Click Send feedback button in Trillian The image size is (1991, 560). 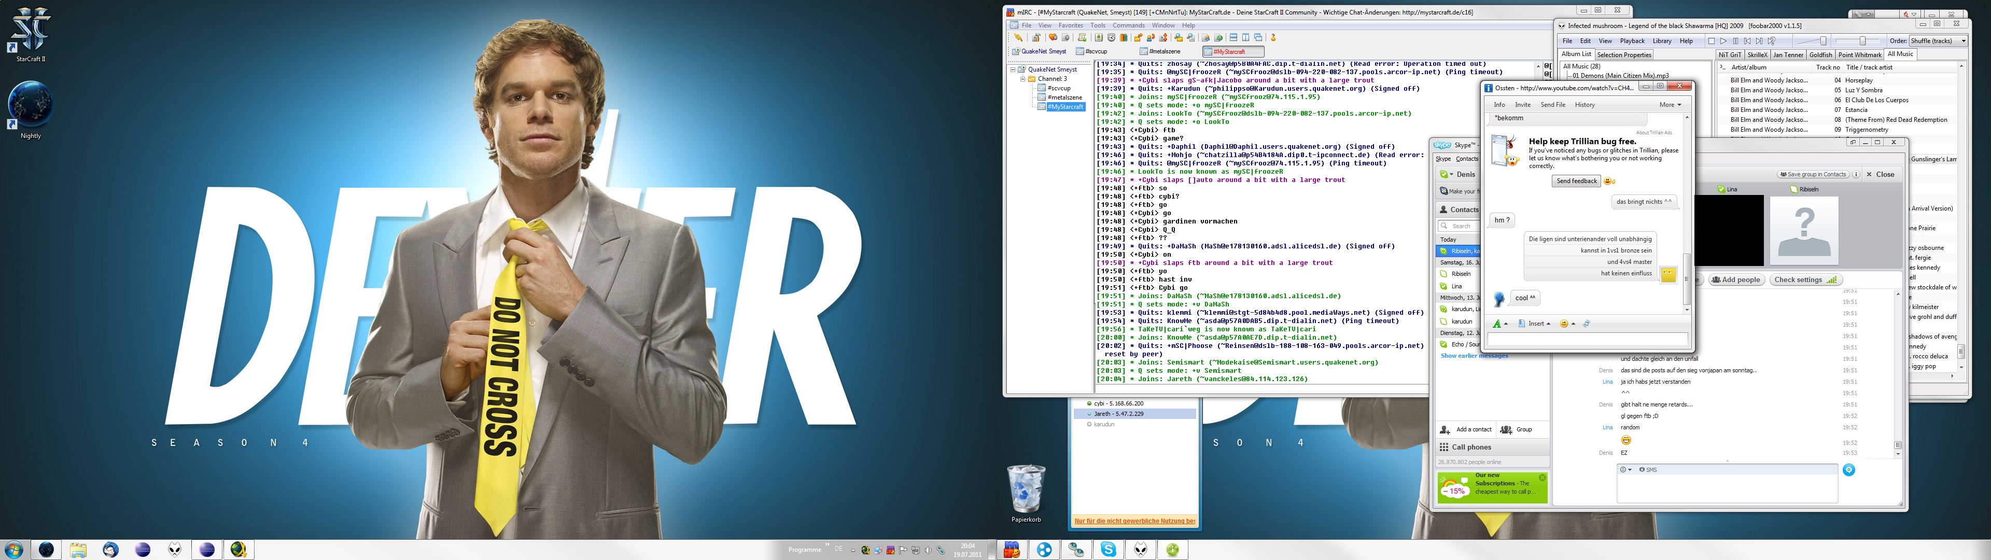coord(1576,181)
